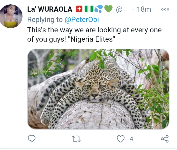Image resolution: width=177 pixels, height=150 pixels.
Task: Click the Swiss flag emoji
Action: [79, 9]
